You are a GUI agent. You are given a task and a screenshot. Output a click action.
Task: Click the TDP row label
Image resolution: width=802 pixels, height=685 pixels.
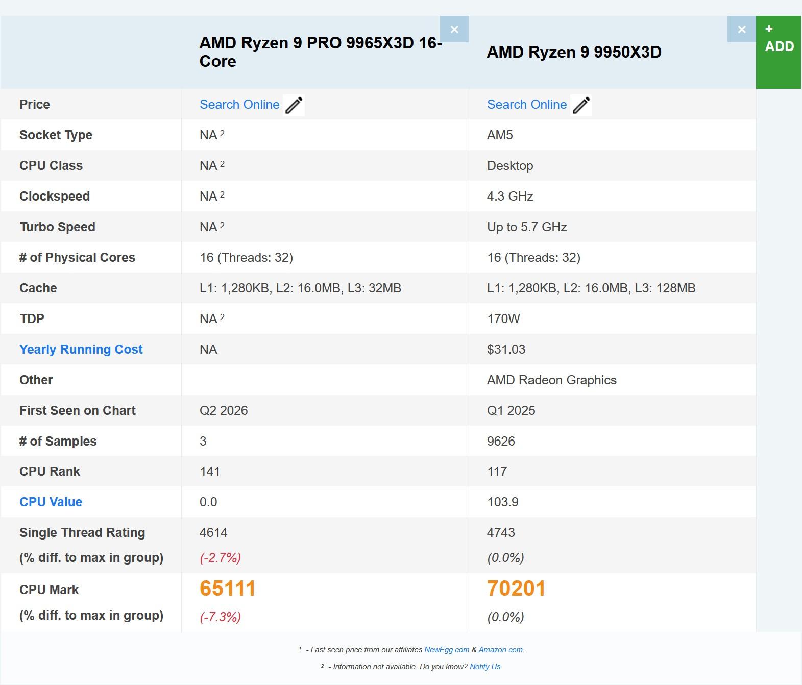click(x=32, y=319)
